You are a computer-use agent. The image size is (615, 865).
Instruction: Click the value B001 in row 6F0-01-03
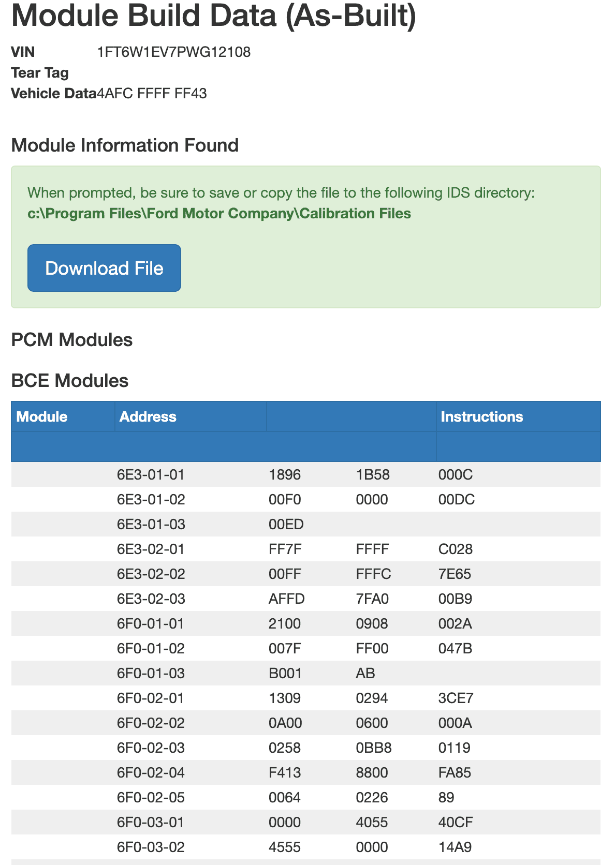pos(285,673)
